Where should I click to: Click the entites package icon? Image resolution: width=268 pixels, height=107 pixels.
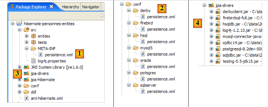(x=33, y=36)
